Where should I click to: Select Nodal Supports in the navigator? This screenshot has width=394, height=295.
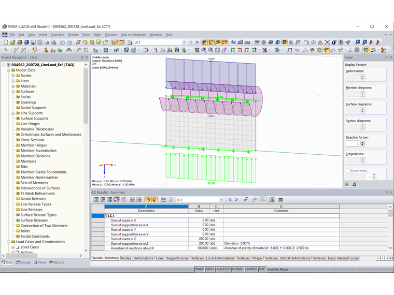(x=33, y=108)
